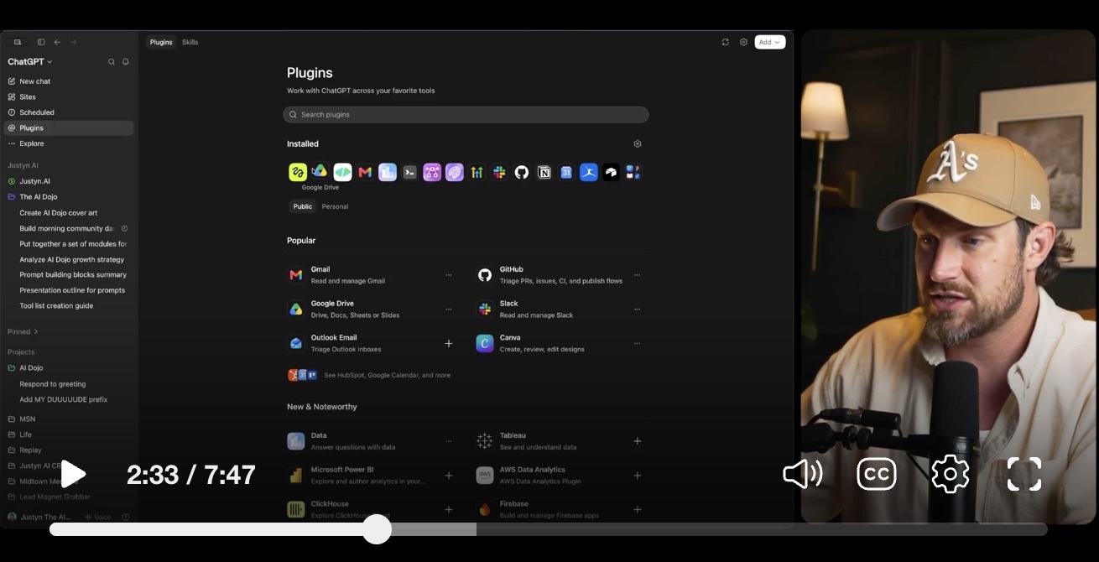The image size is (1099, 562).
Task: Open the GitHub installed plugin icon
Action: (x=522, y=172)
